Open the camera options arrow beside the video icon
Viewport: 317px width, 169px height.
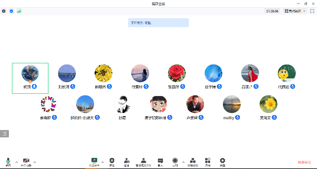[x=35, y=162]
